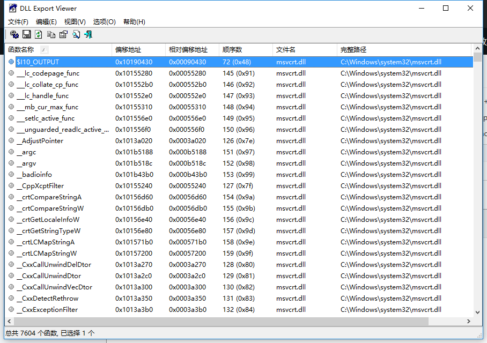Select the __CxxCallUnwindDtor function name
The image size is (487, 343).
[x=49, y=276]
